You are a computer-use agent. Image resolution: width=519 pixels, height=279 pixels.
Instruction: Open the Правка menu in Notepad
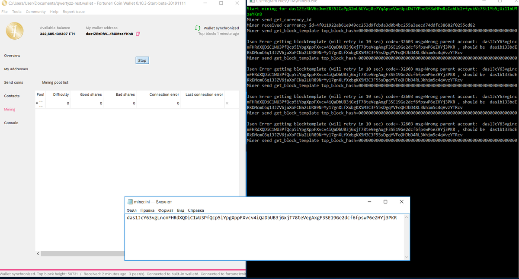147,210
